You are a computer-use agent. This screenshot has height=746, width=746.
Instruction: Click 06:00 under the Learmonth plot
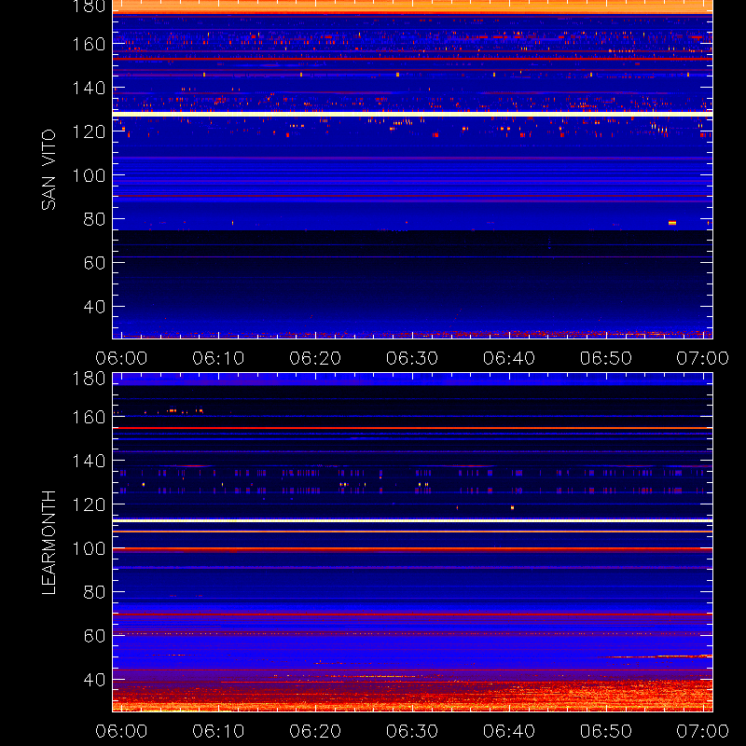(121, 731)
